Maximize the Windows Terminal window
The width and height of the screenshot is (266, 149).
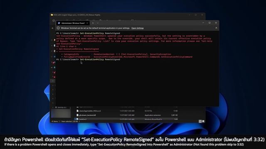(x=209, y=23)
